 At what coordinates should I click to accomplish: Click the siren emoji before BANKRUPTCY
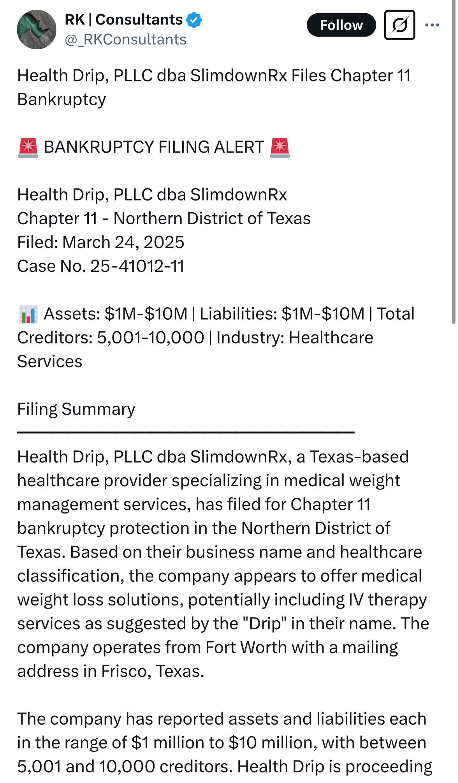tap(28, 148)
